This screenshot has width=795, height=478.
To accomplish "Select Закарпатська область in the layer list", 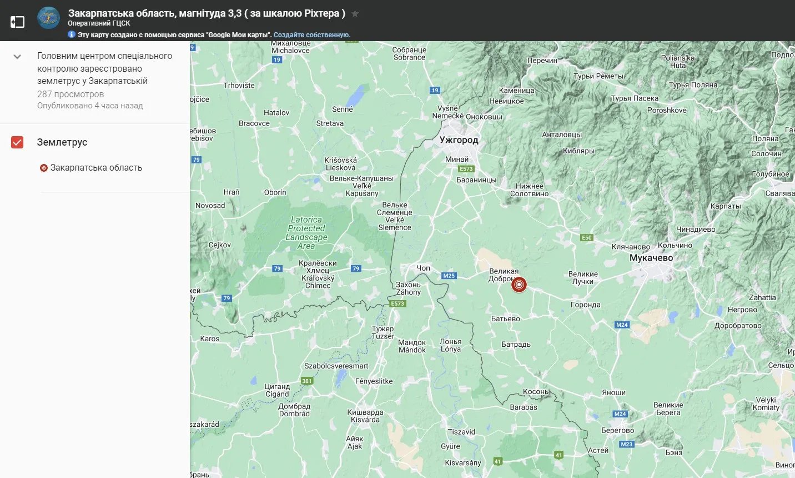I will (96, 168).
